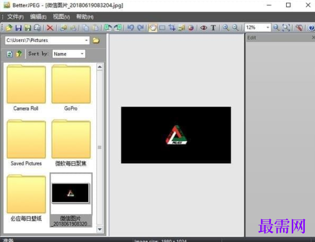Open the Sort by Name dropdown
Screen dimensions: 315x242
click(82, 54)
